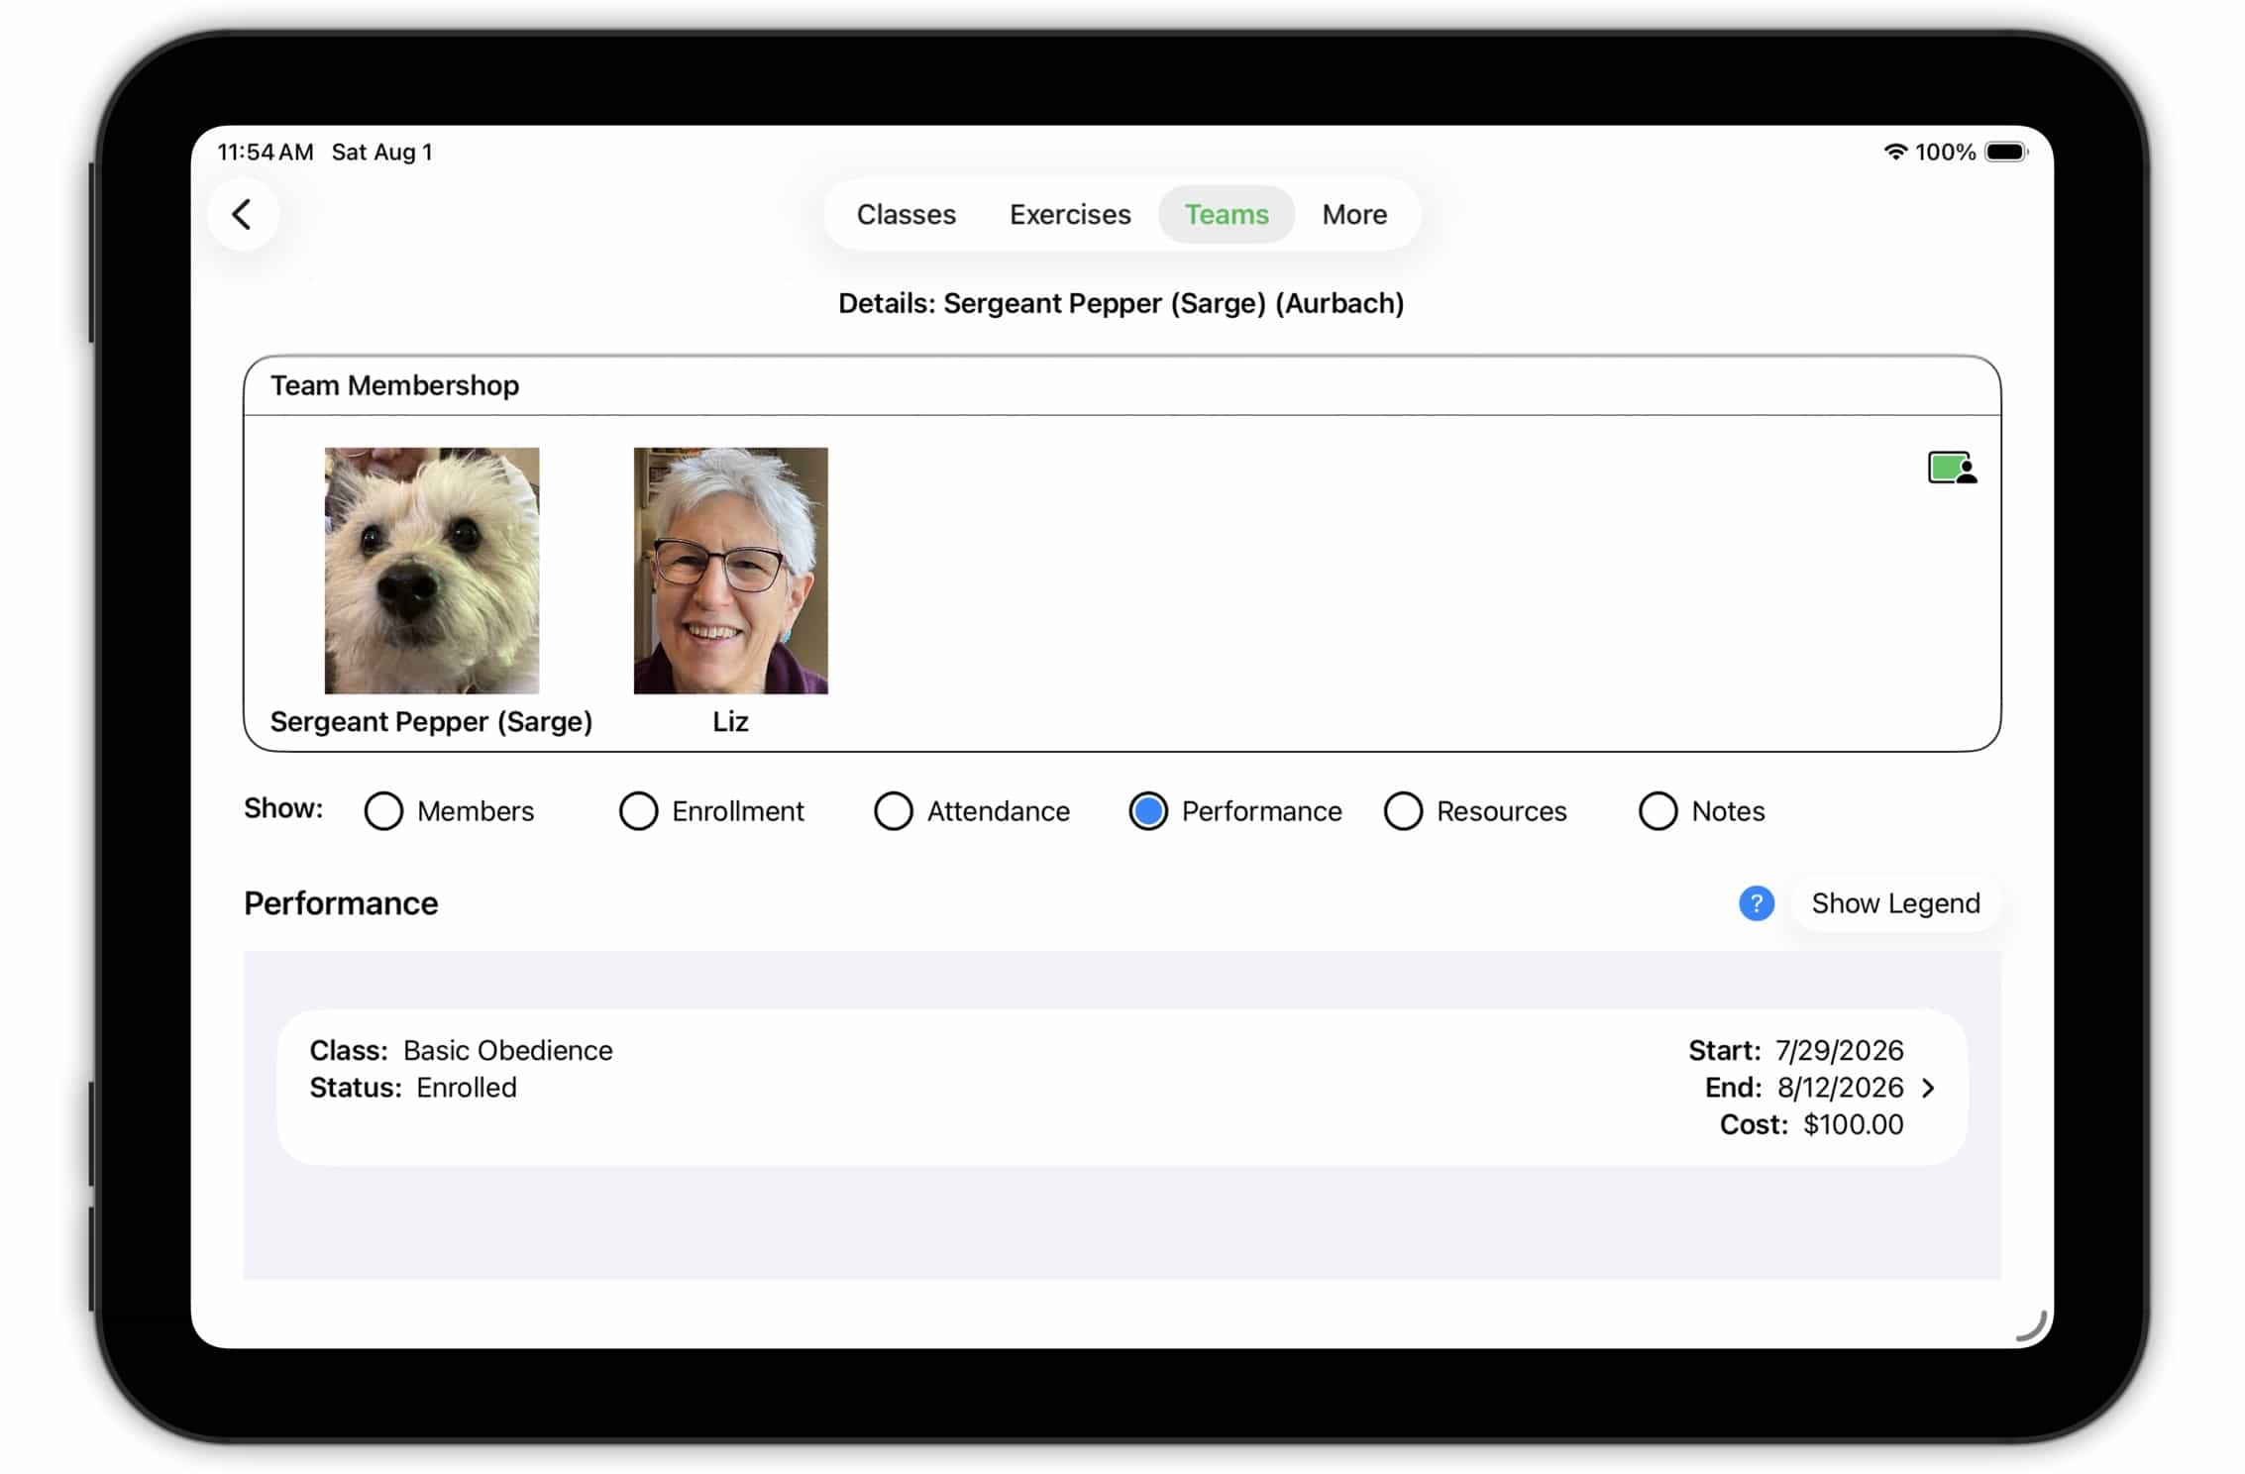Screen dimensions: 2245x1474
Task: Click the status value Enrolled
Action: tap(466, 1088)
